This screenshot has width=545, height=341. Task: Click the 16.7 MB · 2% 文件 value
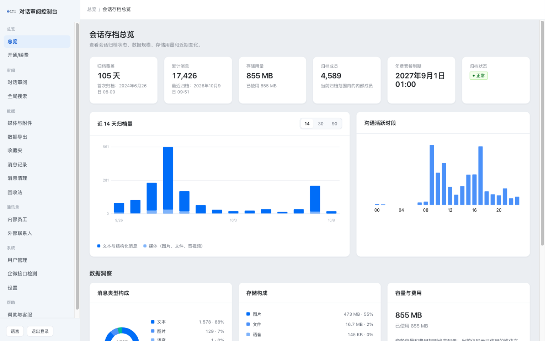coord(359,324)
